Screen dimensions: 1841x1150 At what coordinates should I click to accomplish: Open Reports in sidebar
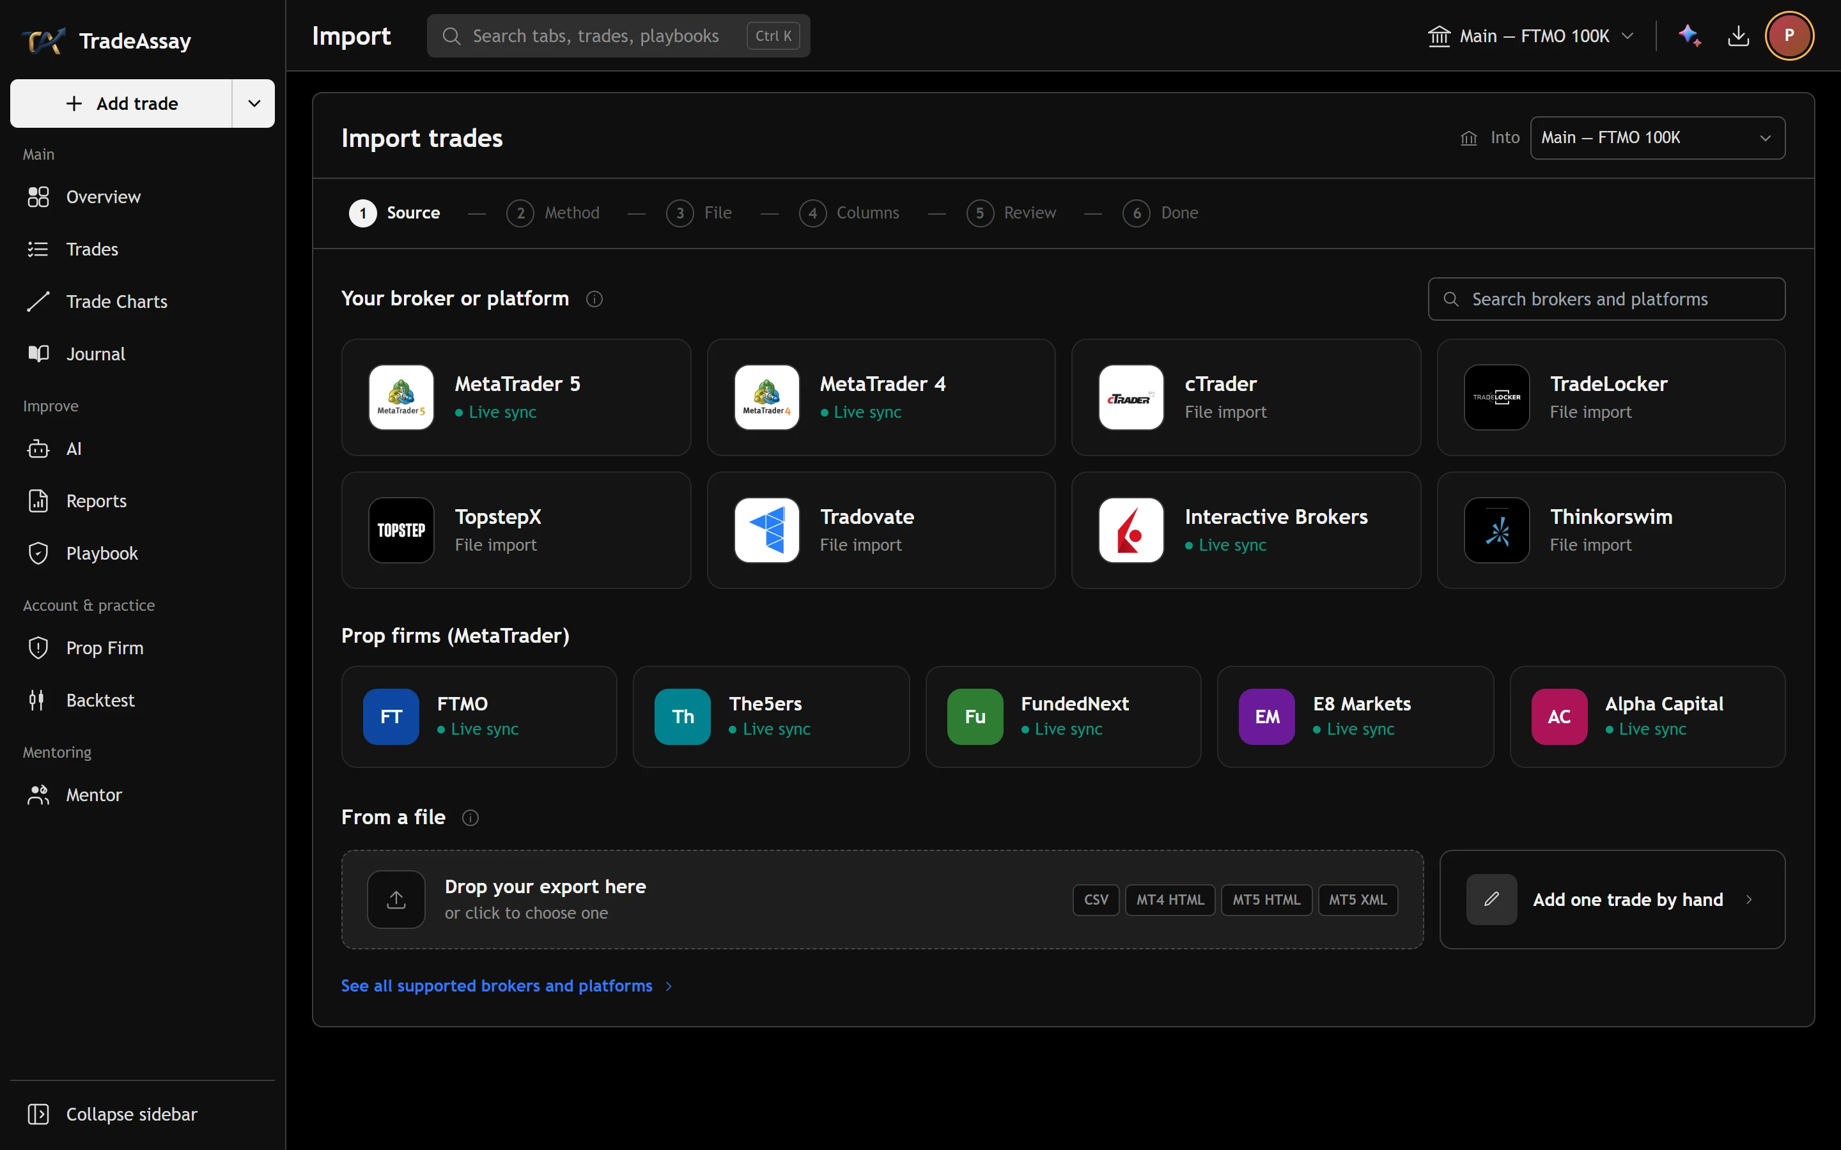click(x=143, y=502)
